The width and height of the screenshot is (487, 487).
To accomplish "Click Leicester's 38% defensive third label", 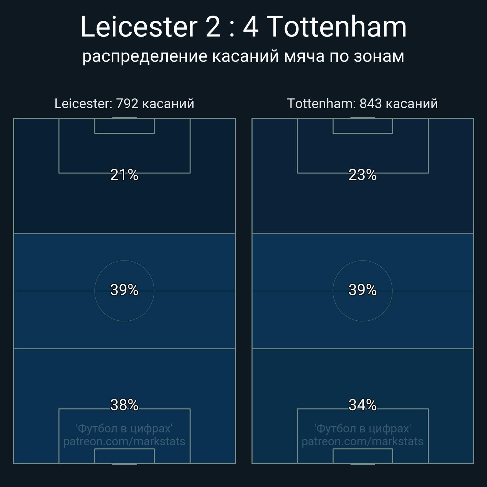I will 125,405.
